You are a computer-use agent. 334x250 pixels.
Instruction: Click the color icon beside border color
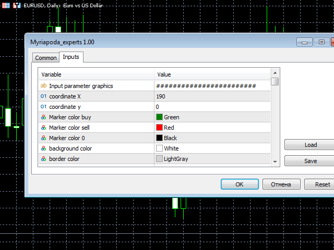click(43, 159)
